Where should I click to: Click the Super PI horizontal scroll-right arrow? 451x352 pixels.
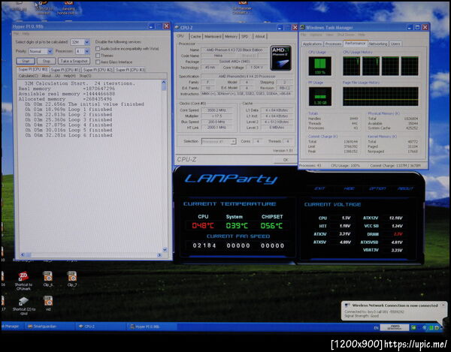tap(159, 255)
